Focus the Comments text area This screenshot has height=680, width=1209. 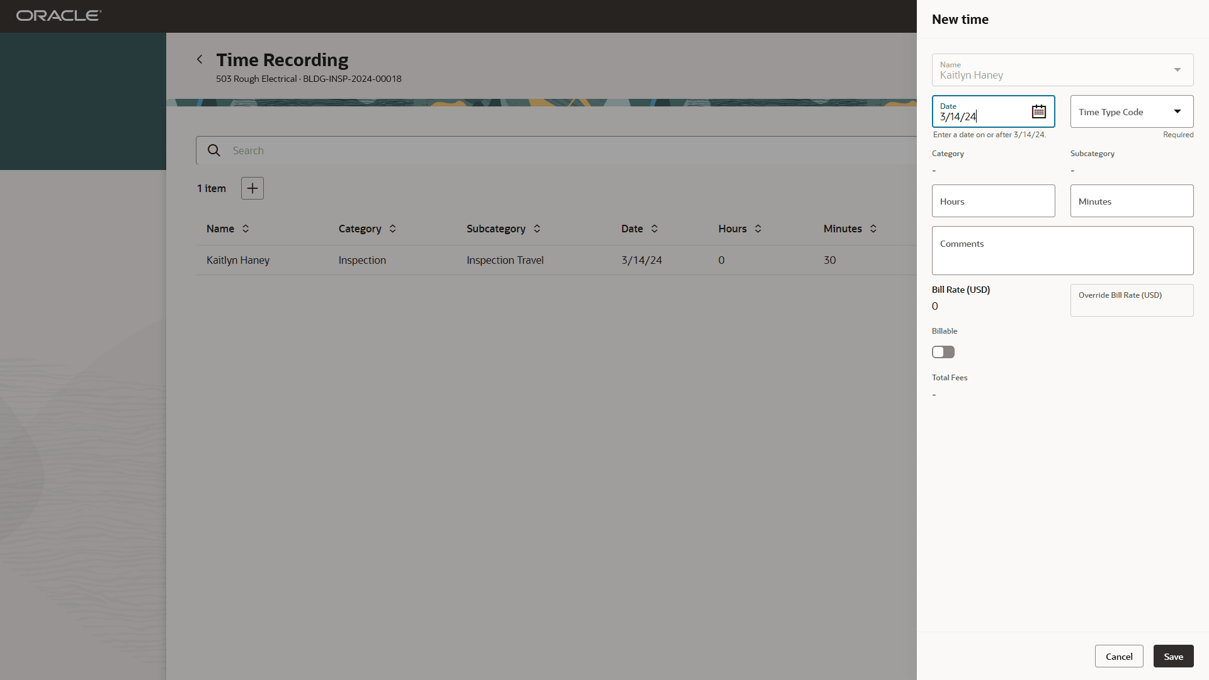click(1062, 251)
